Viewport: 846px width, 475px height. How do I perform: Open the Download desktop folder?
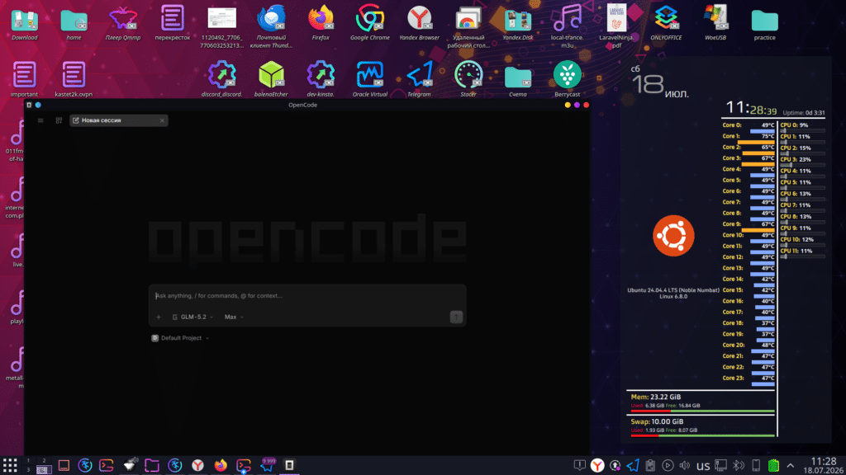pos(24,24)
